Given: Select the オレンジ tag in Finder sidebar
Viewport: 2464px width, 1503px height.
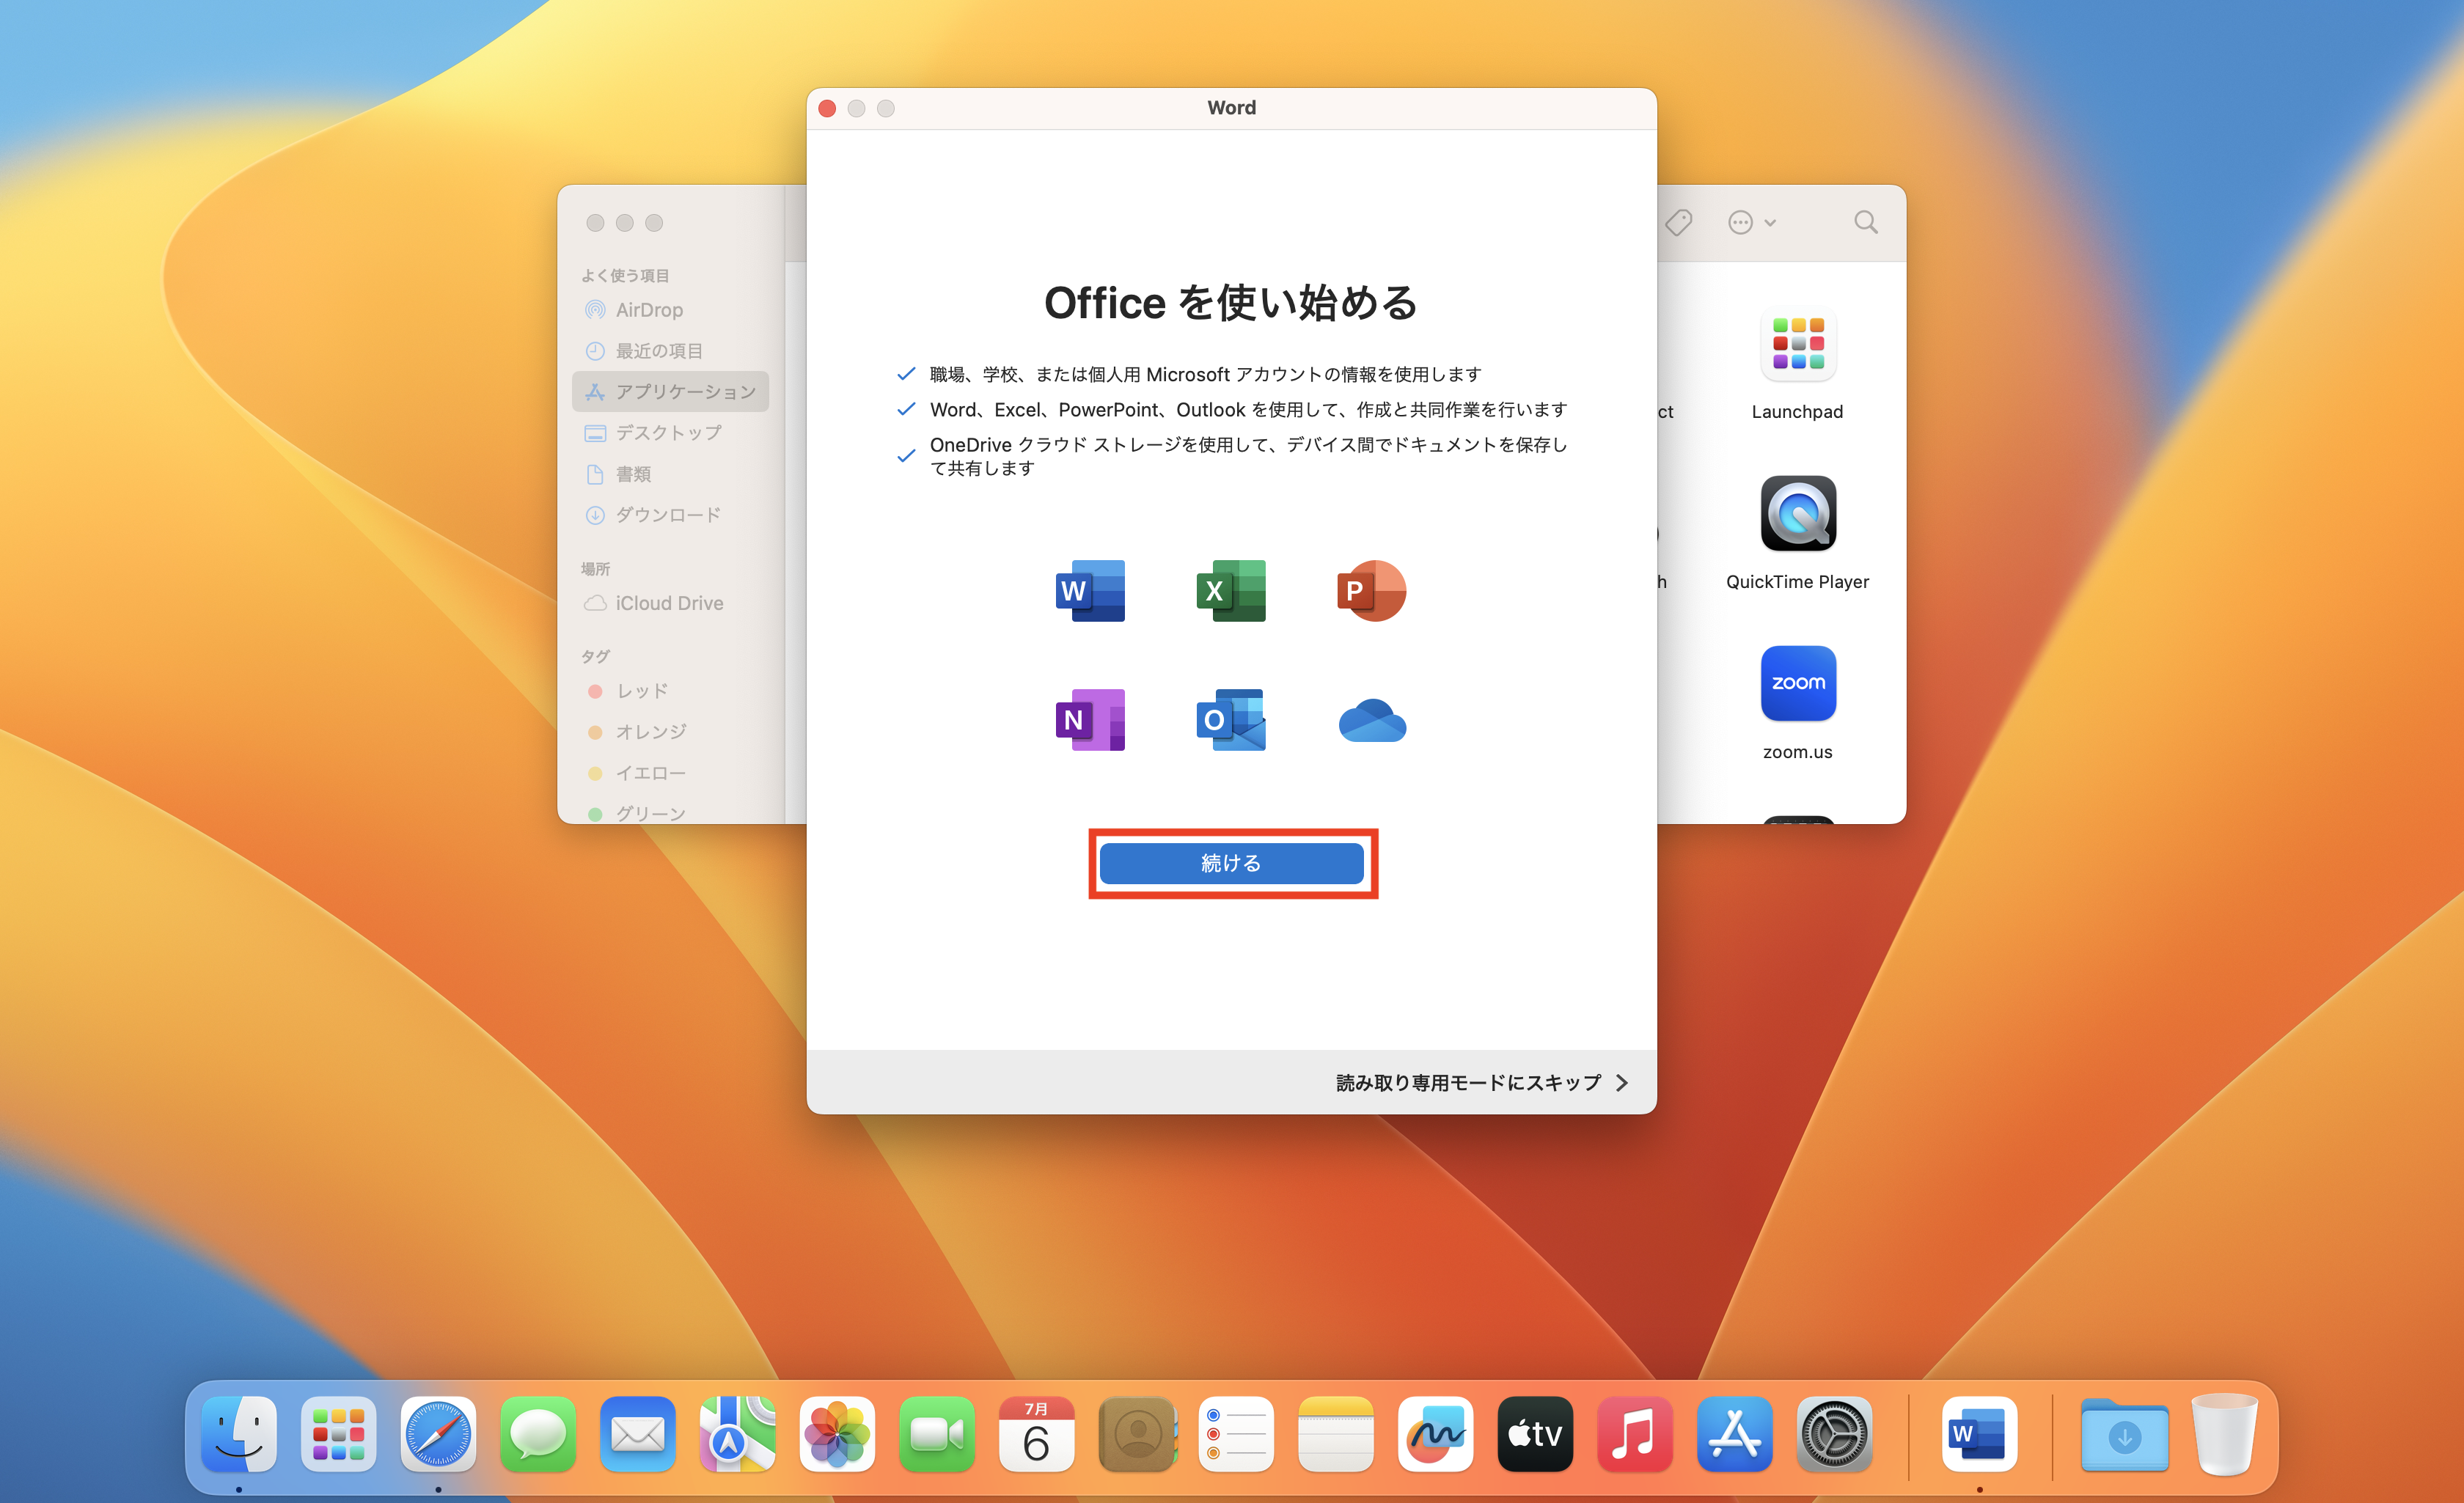Looking at the screenshot, I should [670, 732].
